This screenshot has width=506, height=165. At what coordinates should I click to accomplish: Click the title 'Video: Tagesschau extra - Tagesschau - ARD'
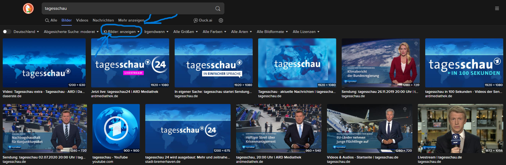tap(44, 92)
